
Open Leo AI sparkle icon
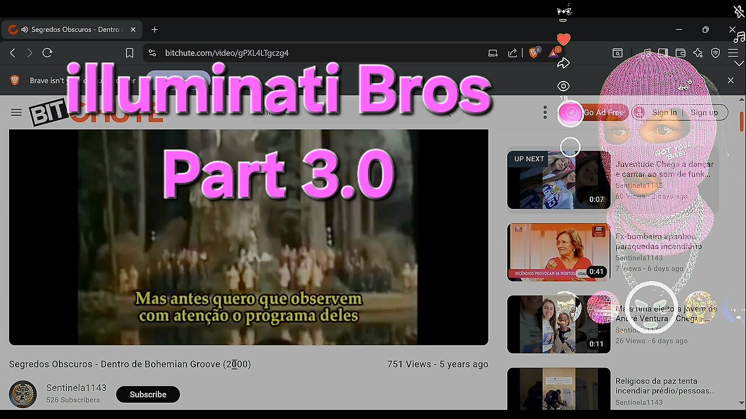[x=698, y=53]
